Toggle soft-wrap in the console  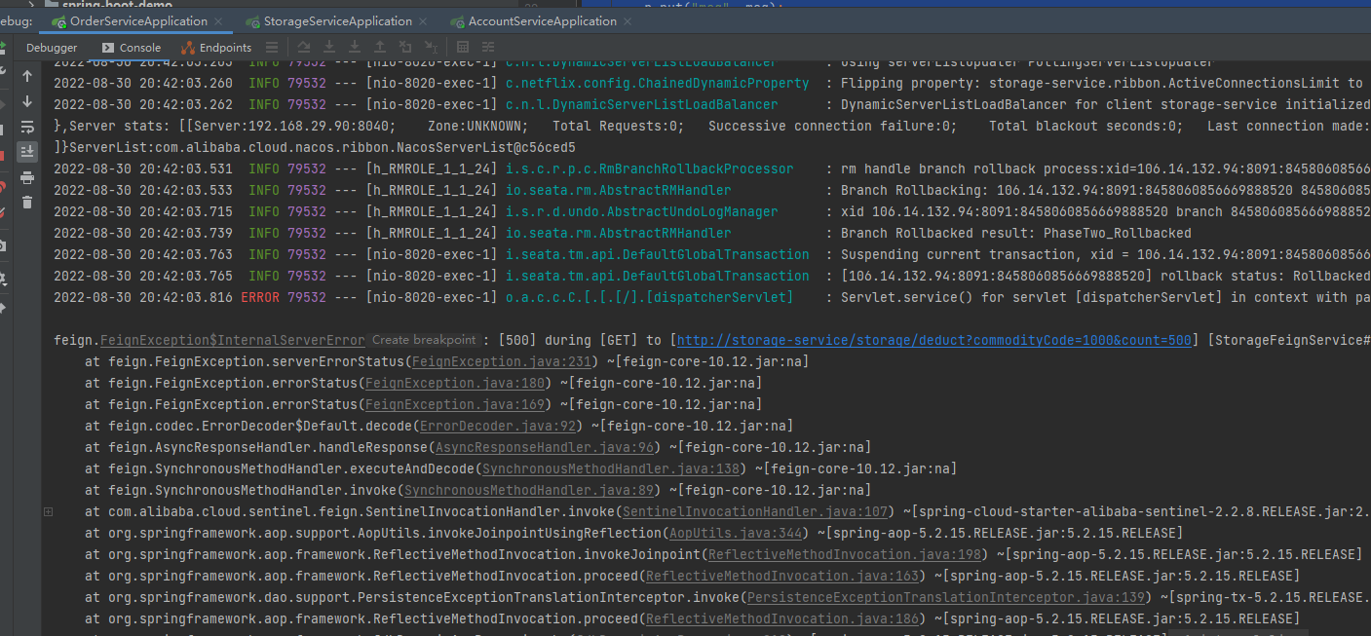coord(27,127)
